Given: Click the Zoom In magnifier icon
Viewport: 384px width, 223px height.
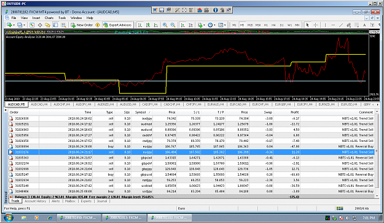Looking at the screenshot, I should [x=165, y=25].
